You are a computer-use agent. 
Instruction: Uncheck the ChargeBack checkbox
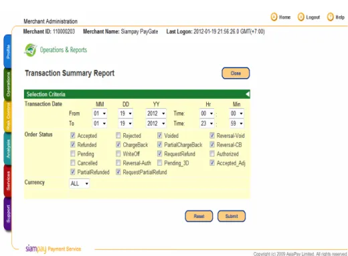[x=118, y=144]
